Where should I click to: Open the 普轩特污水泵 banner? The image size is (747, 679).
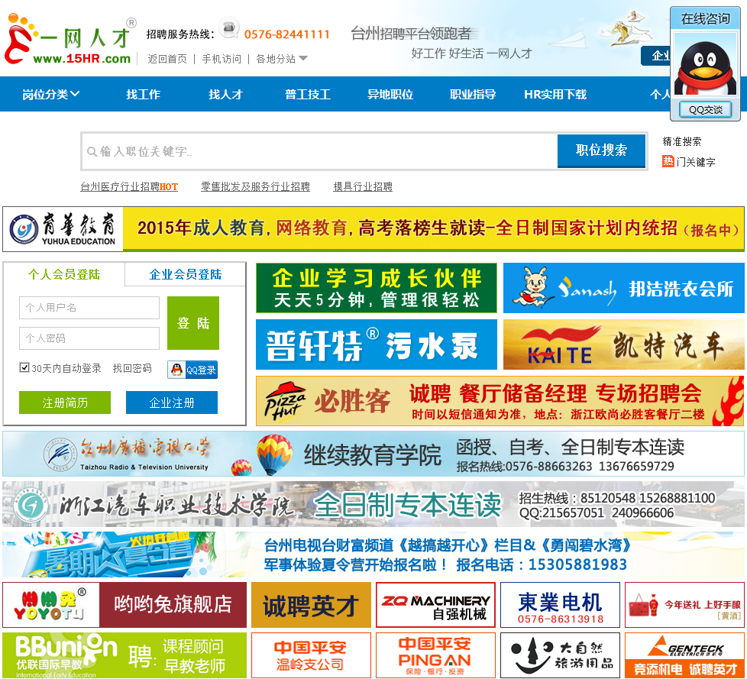(377, 344)
